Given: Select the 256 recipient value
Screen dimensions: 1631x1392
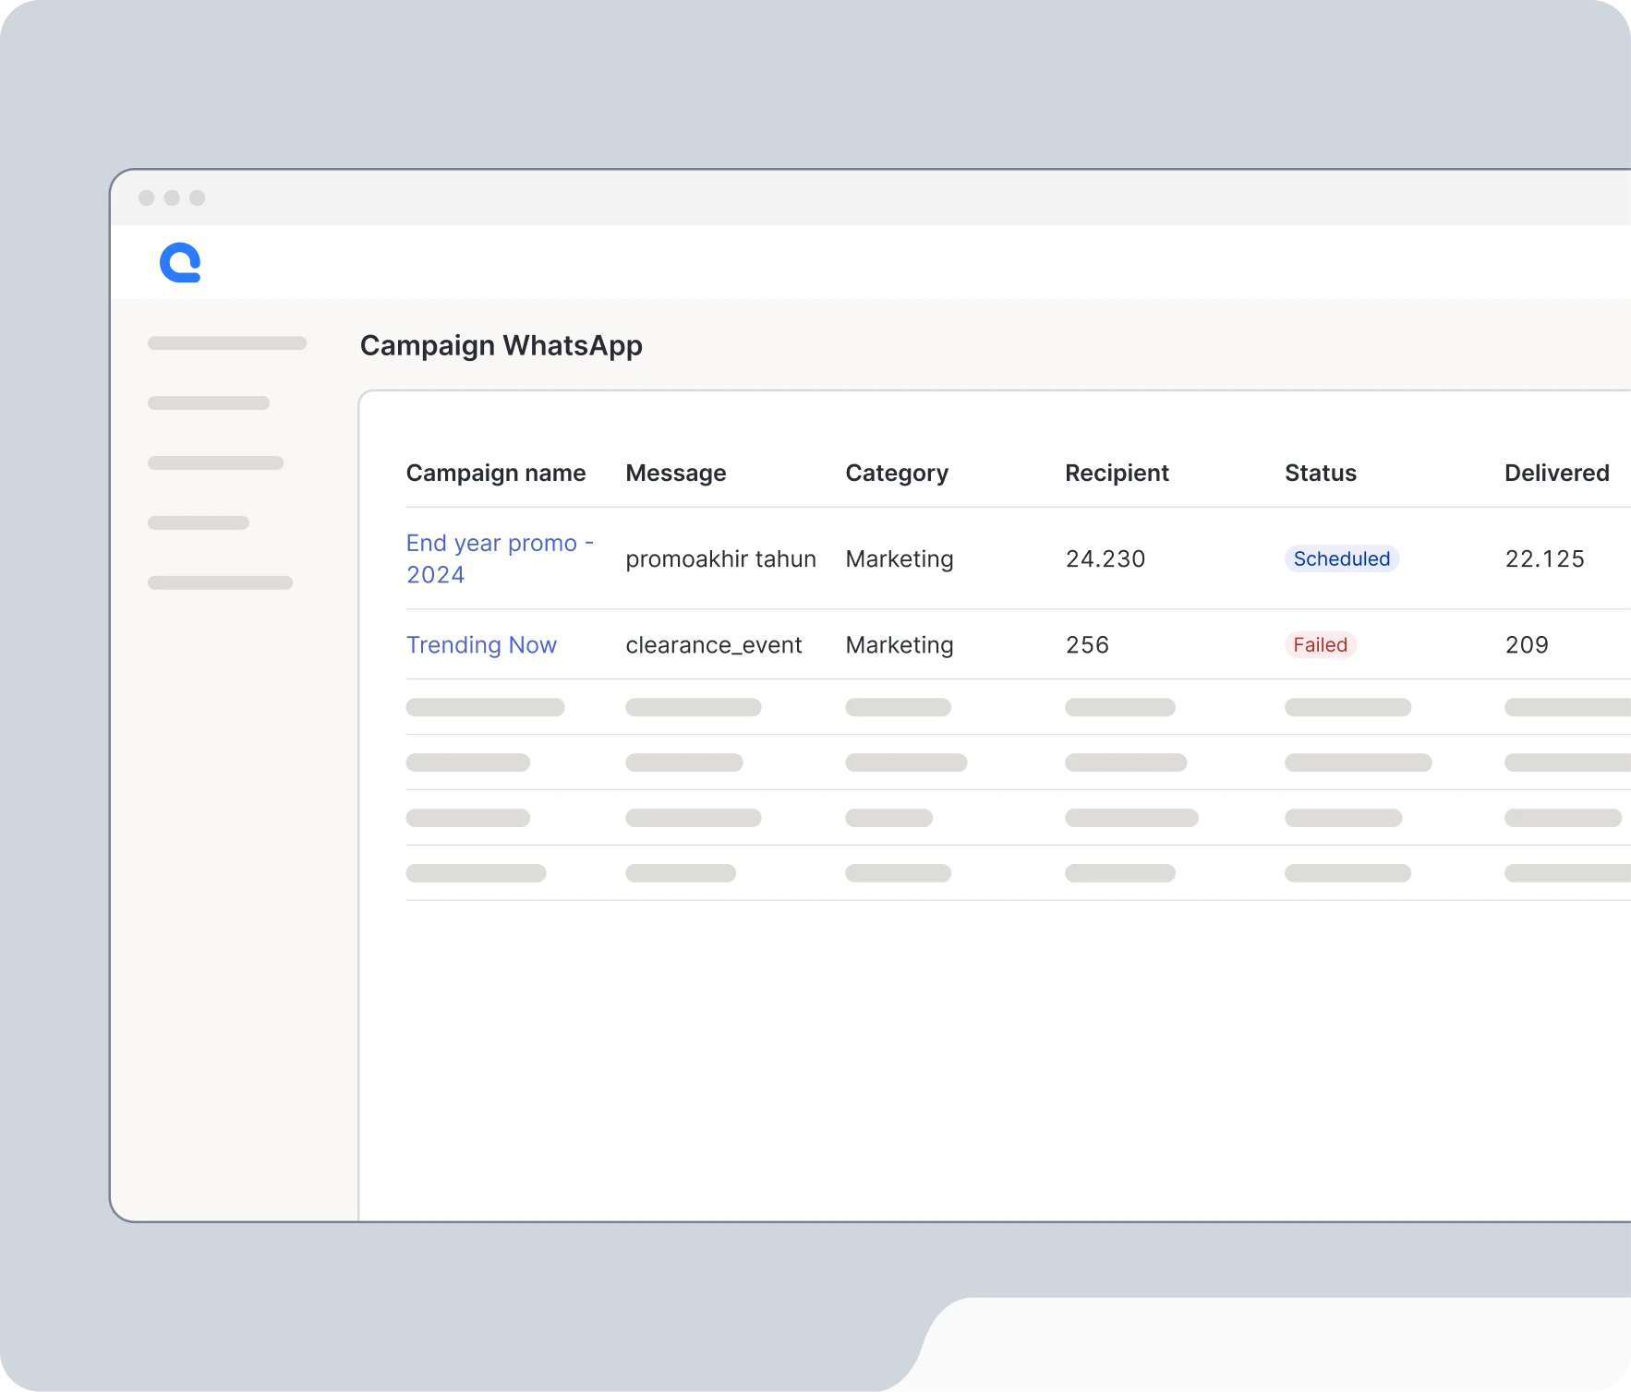Looking at the screenshot, I should (x=1087, y=644).
